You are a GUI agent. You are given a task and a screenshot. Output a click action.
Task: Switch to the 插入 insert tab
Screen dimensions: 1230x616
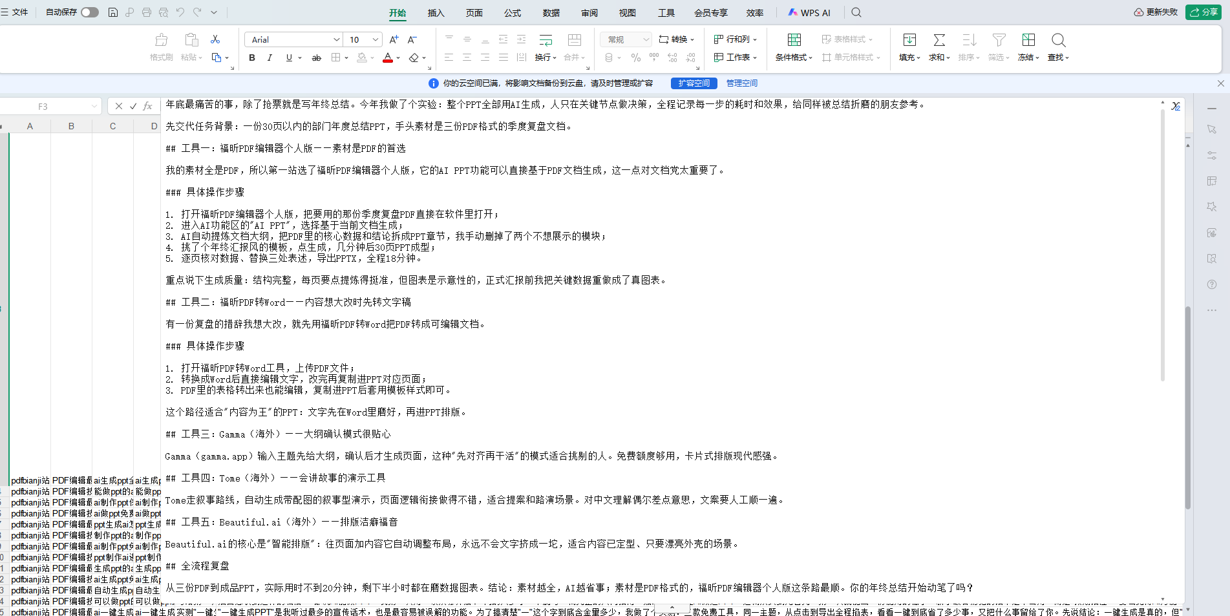point(436,13)
